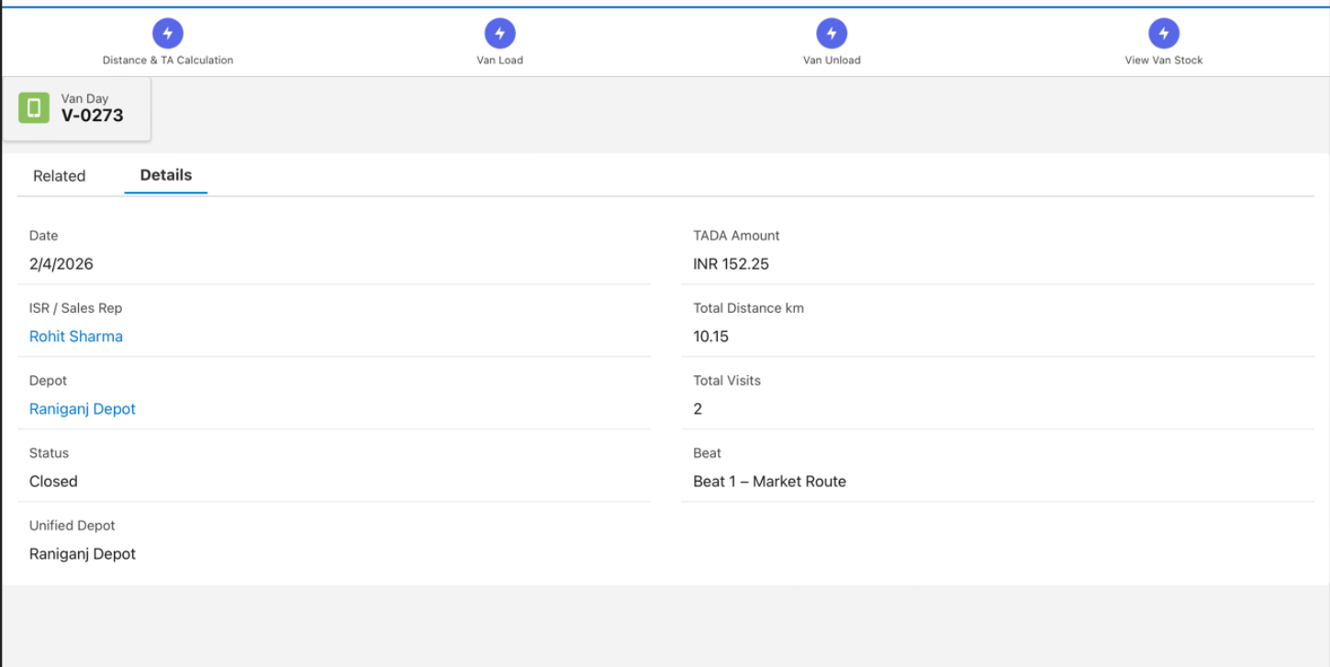Click the Van Load lightning icon
The height and width of the screenshot is (667, 1330).
499,33
